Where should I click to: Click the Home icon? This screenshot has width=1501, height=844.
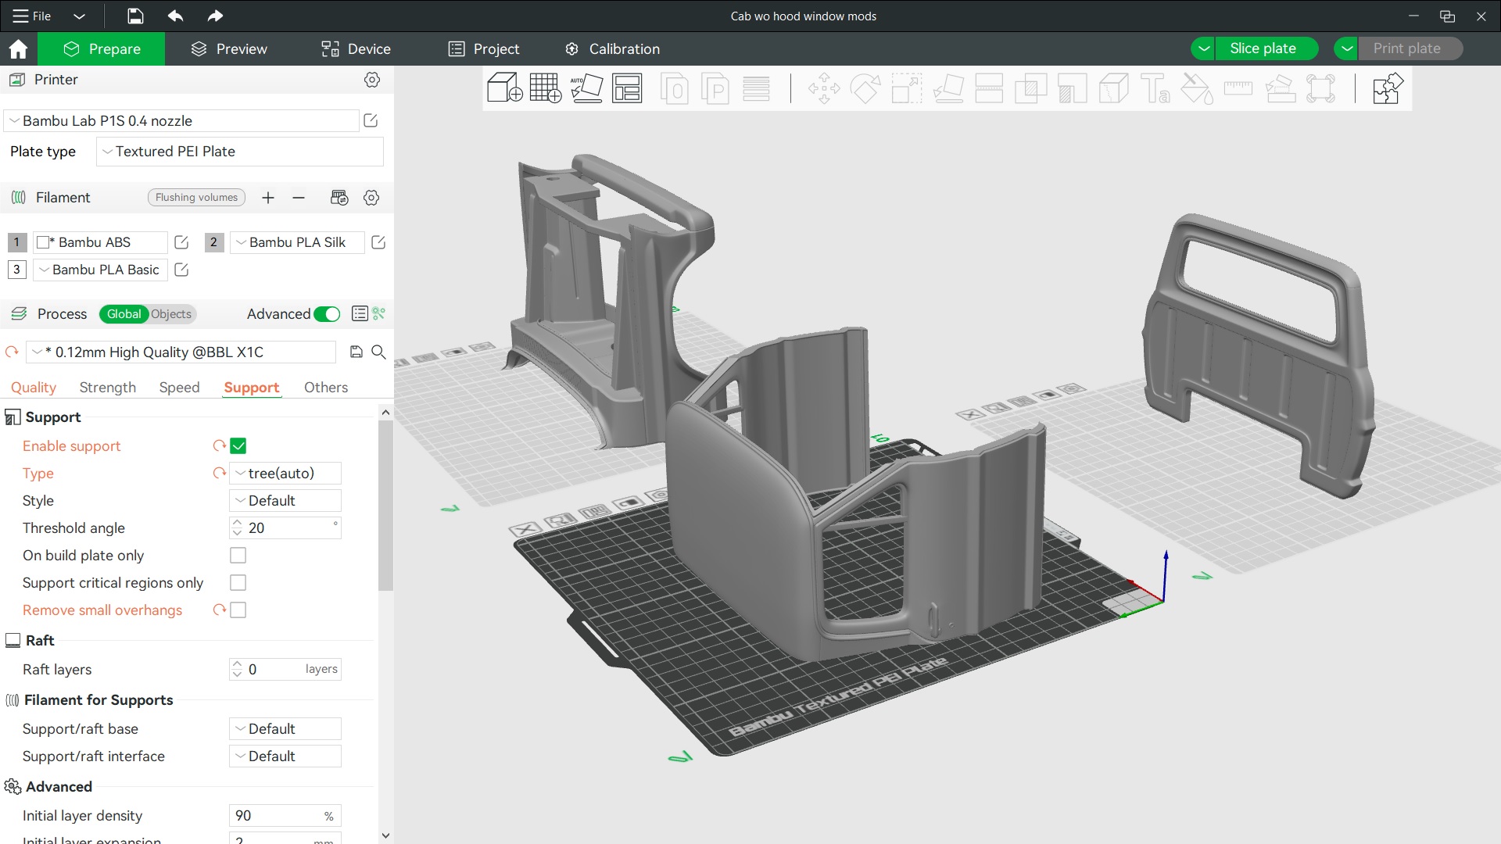tap(18, 49)
